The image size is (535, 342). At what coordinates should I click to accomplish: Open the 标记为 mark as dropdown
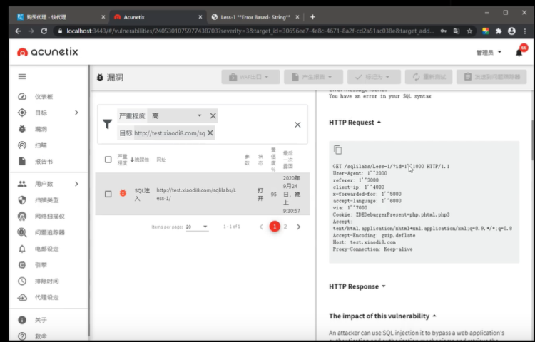click(x=374, y=77)
